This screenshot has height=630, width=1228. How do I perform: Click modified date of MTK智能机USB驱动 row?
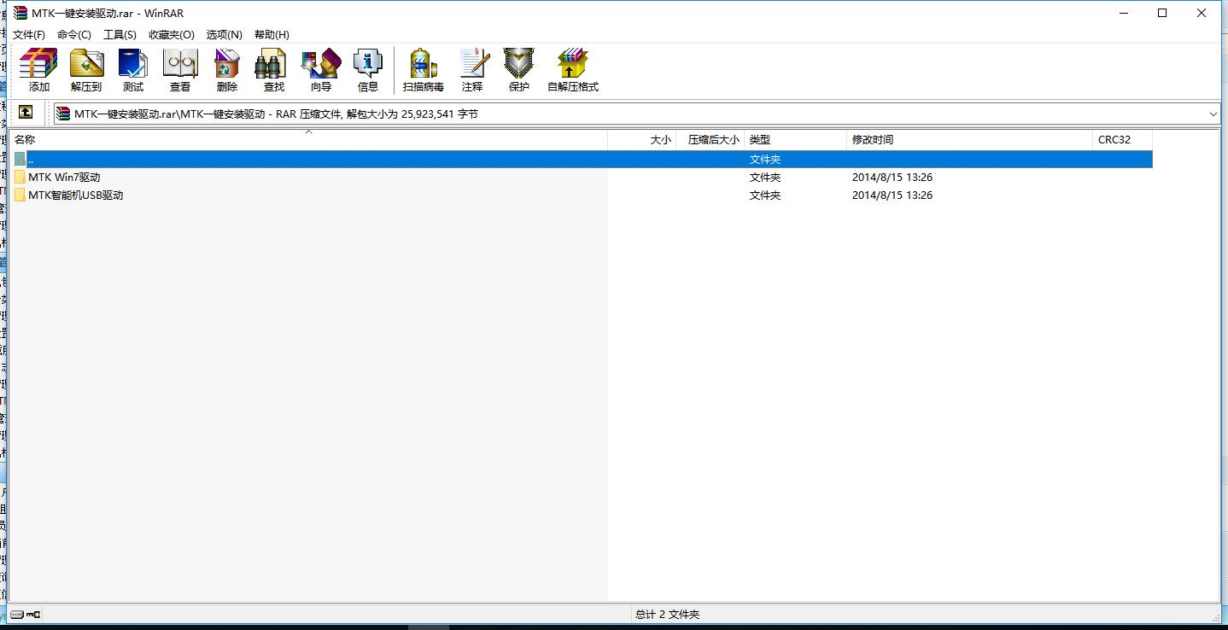(x=892, y=195)
